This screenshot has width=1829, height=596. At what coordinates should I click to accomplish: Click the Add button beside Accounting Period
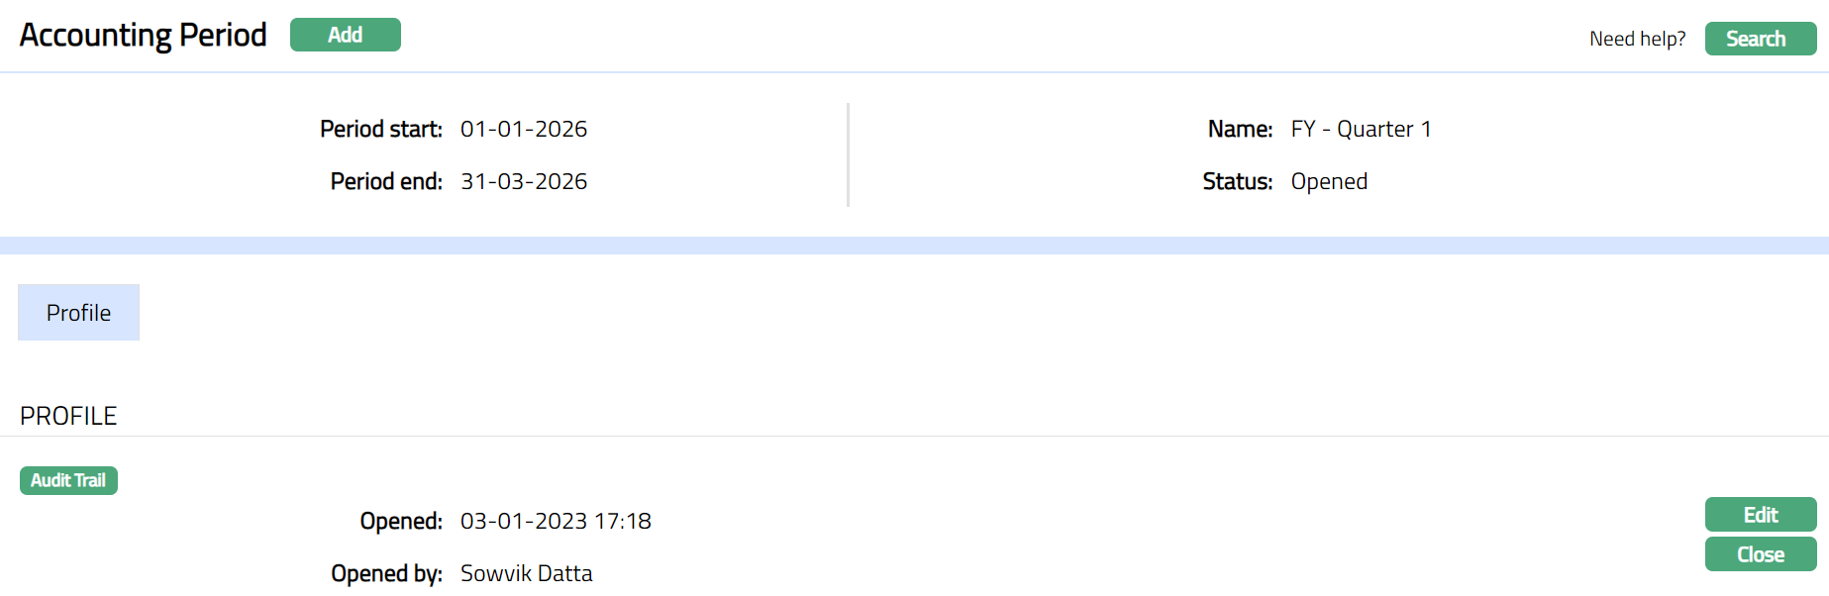coord(345,35)
